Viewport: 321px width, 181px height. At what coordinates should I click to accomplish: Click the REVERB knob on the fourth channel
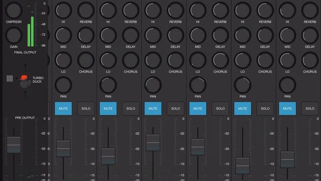pyautogui.click(x=220, y=10)
